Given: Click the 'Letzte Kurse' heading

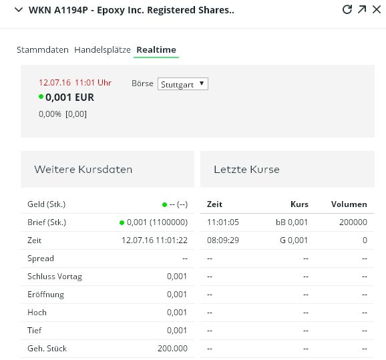Looking at the screenshot, I should [x=246, y=170].
